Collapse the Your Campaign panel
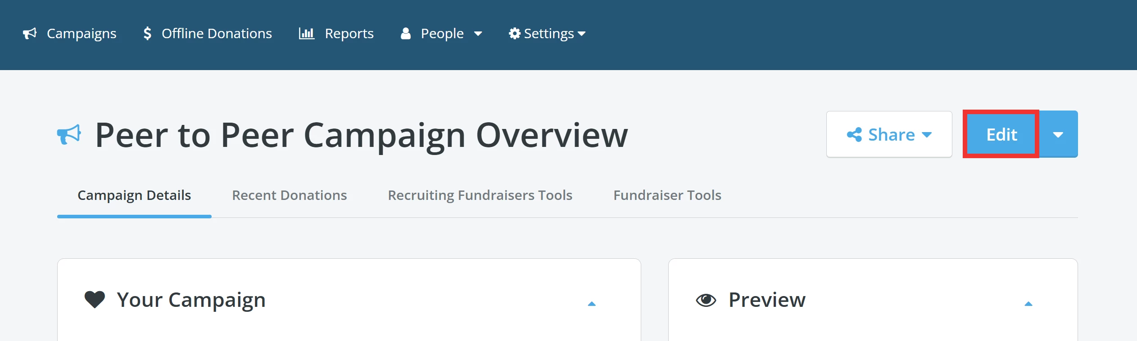1137x341 pixels. tap(592, 303)
